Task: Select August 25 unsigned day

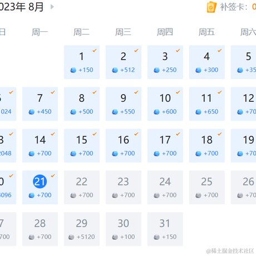Action: click(x=207, y=188)
